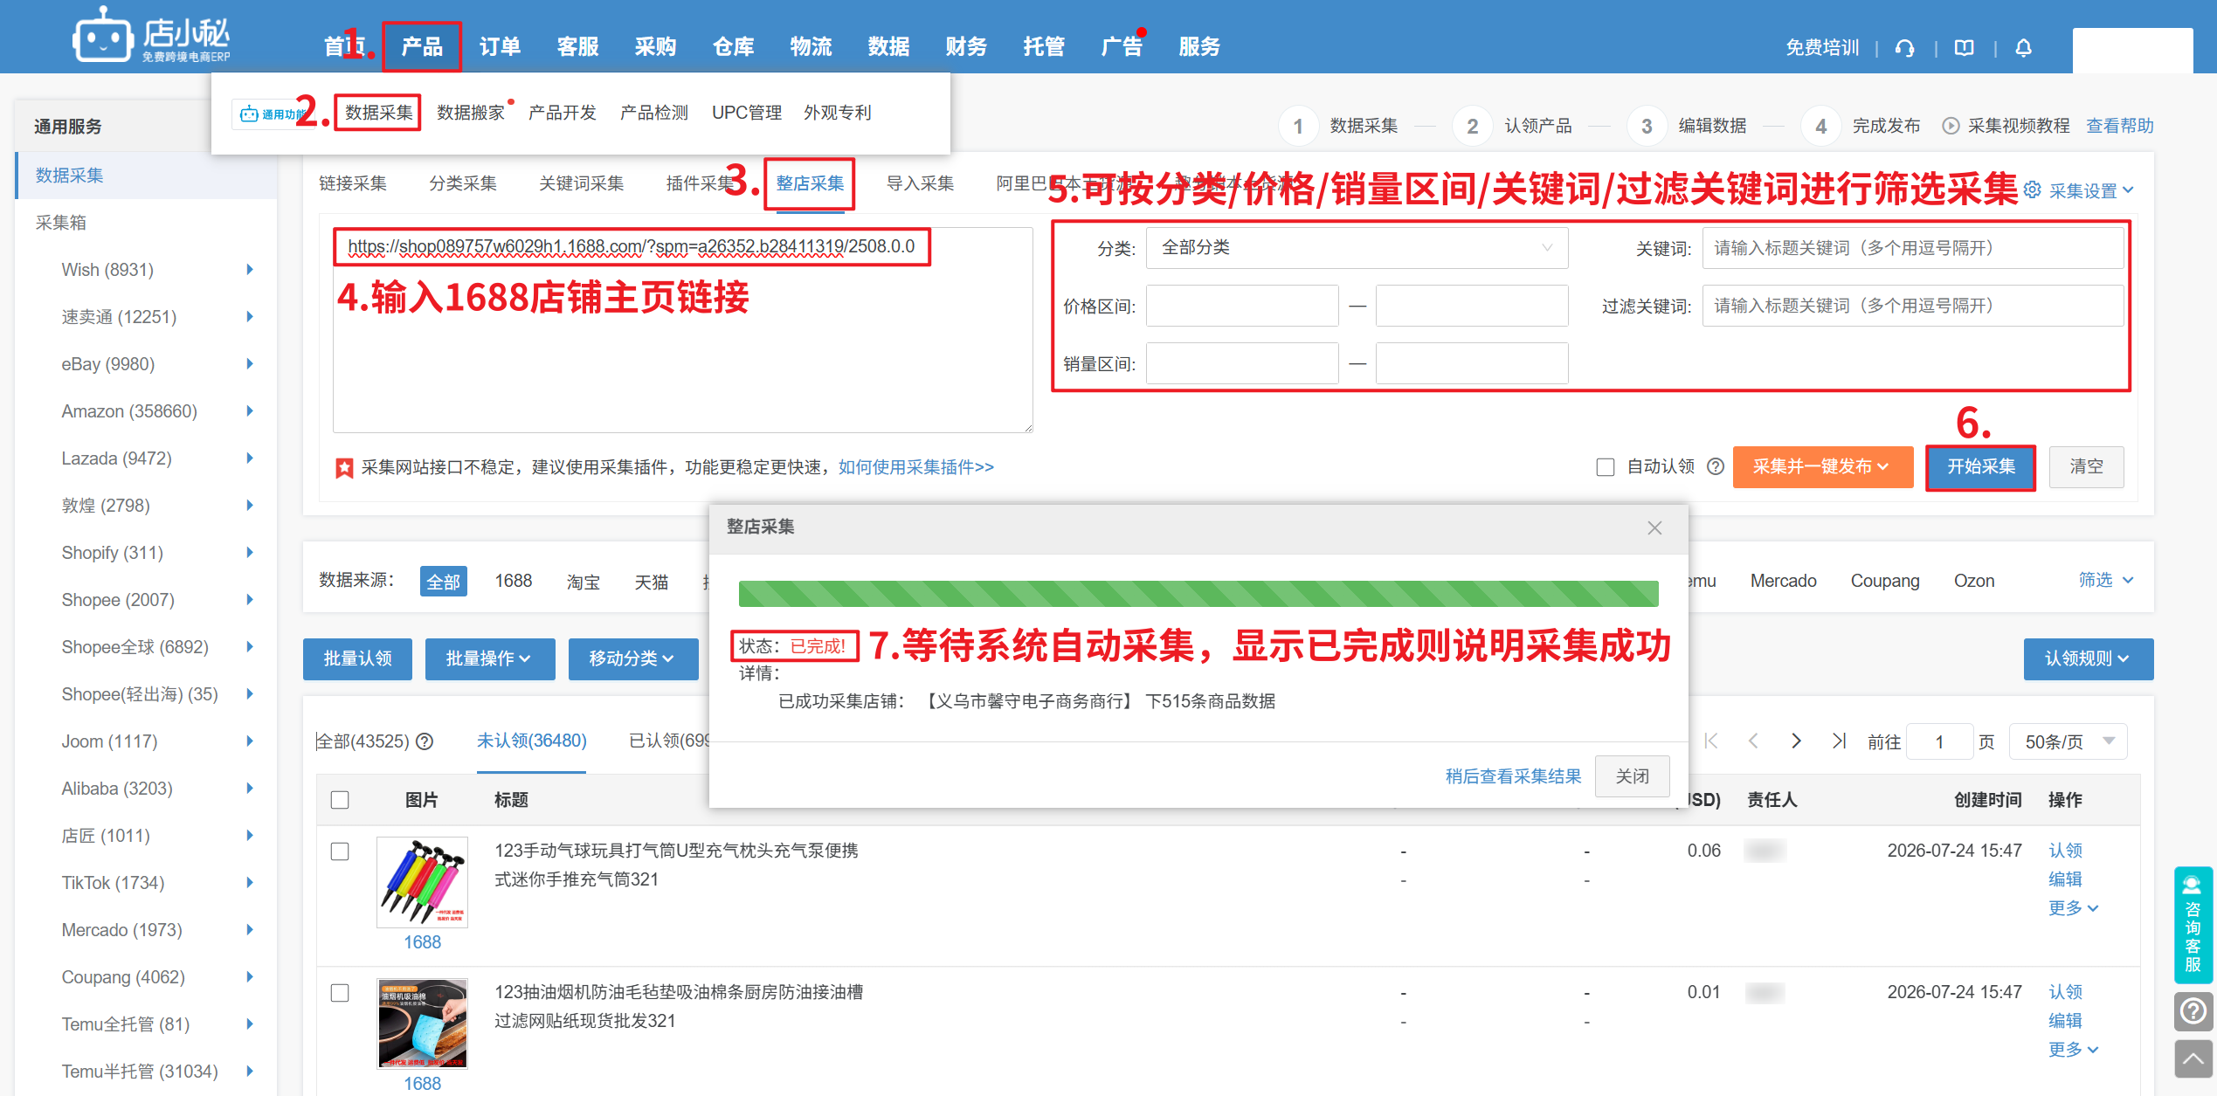The height and width of the screenshot is (1096, 2217).
Task: Click the 开始采集 button
Action: click(1980, 467)
